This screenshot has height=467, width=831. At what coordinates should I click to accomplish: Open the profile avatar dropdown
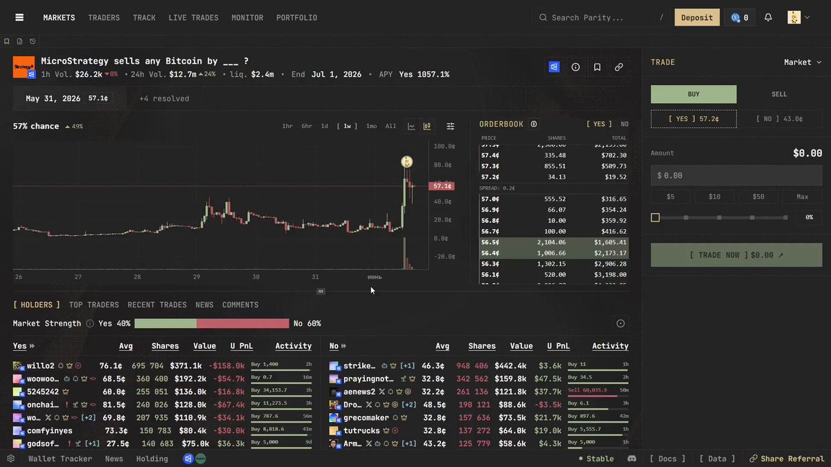pos(798,17)
